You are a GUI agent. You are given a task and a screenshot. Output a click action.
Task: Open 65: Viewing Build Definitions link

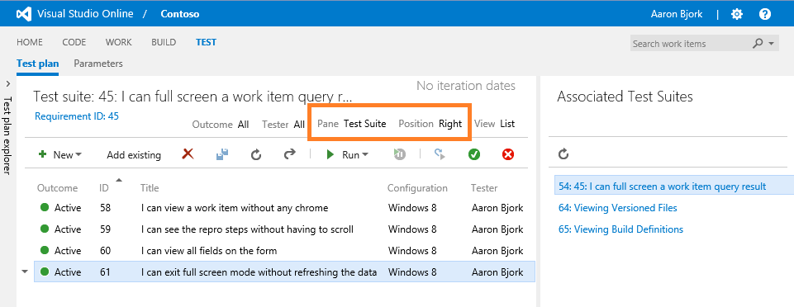click(620, 229)
